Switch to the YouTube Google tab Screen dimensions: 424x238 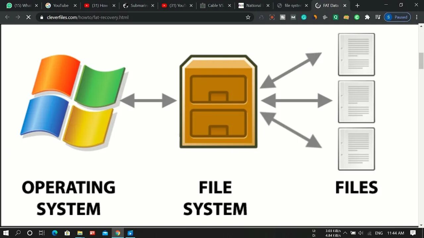61,6
